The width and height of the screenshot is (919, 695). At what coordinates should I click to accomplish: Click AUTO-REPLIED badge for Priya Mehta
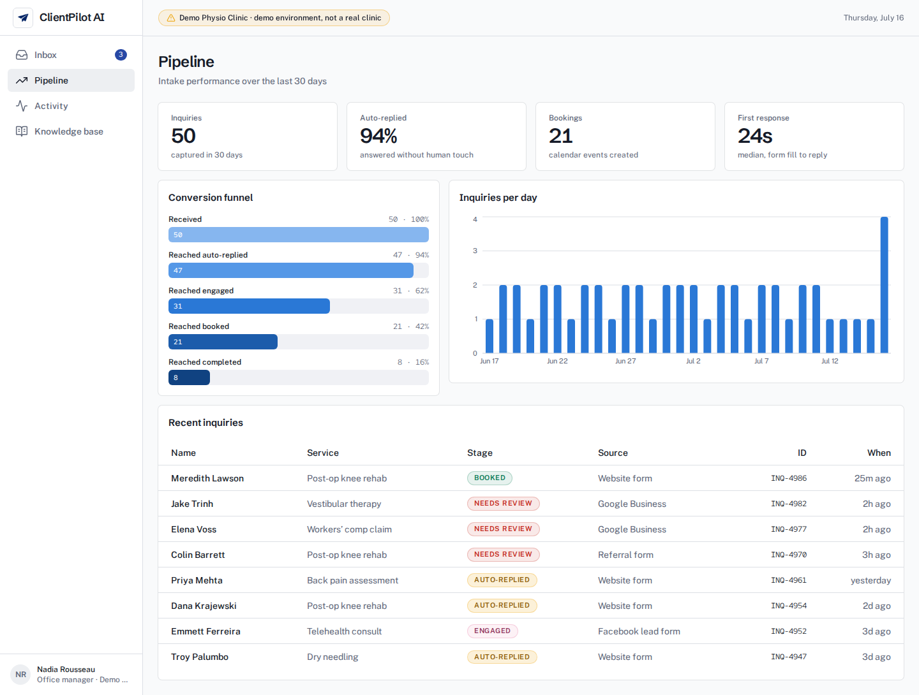point(502,580)
